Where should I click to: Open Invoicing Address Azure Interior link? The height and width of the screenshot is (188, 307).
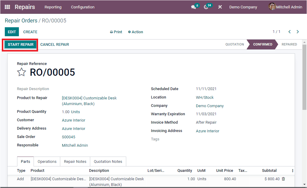tap(207, 131)
